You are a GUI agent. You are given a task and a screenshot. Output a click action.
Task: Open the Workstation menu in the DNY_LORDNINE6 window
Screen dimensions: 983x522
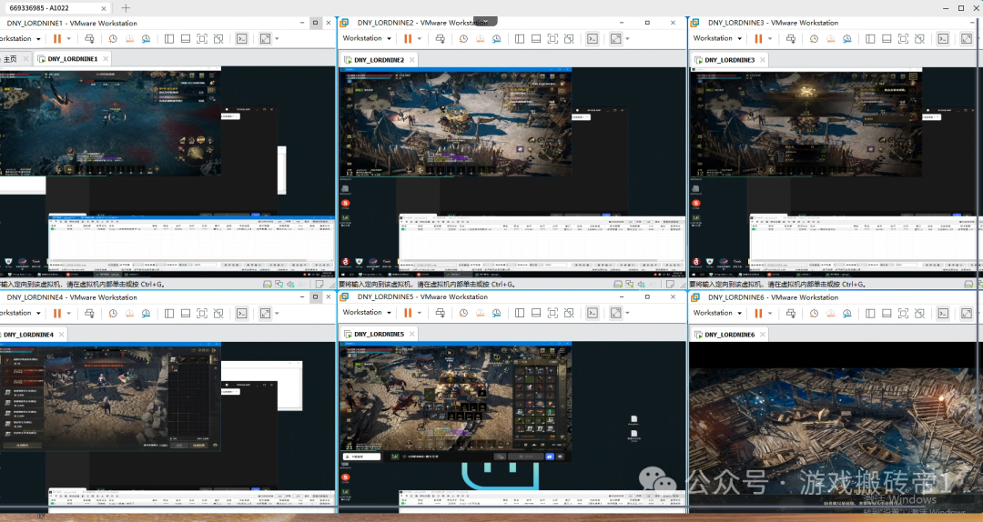point(717,313)
